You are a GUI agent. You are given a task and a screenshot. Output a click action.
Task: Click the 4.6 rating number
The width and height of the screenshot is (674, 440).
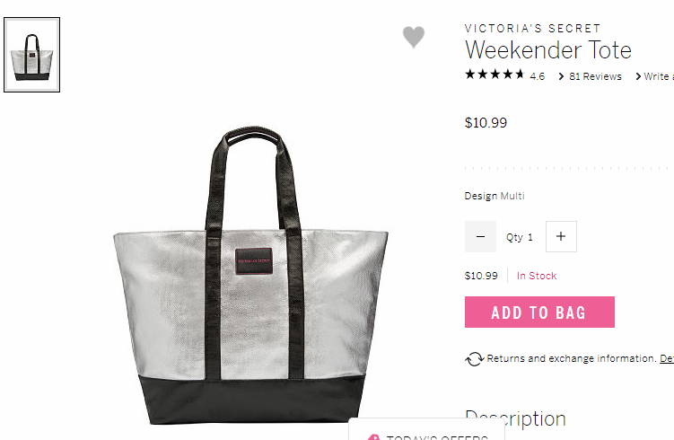click(538, 76)
